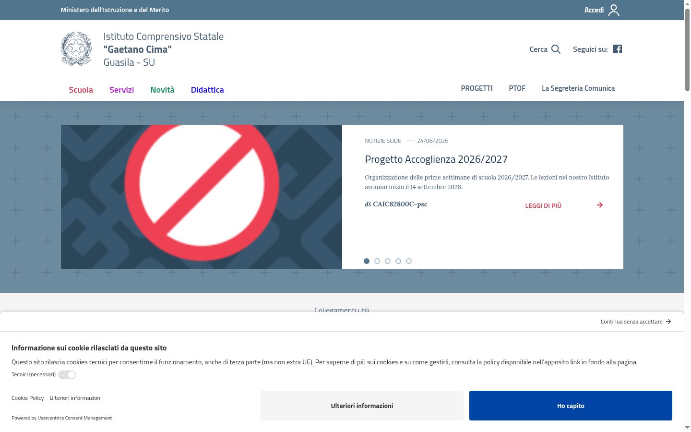The width and height of the screenshot is (691, 432).
Task: Click the small Ulteriori informazioni link
Action: [x=75, y=398]
